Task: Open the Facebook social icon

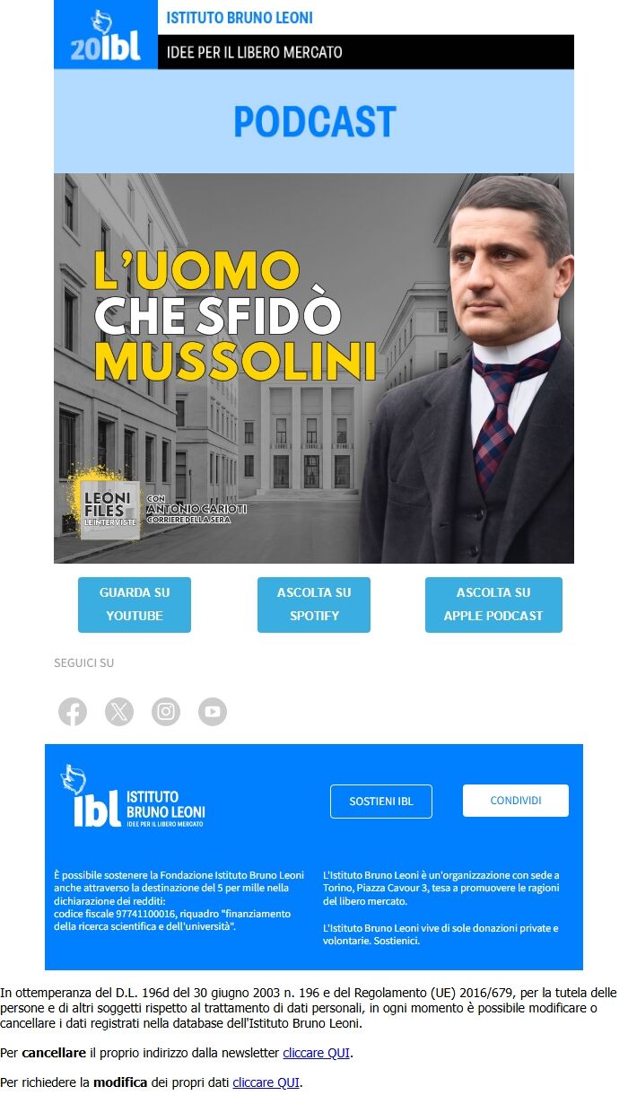Action: (x=73, y=712)
